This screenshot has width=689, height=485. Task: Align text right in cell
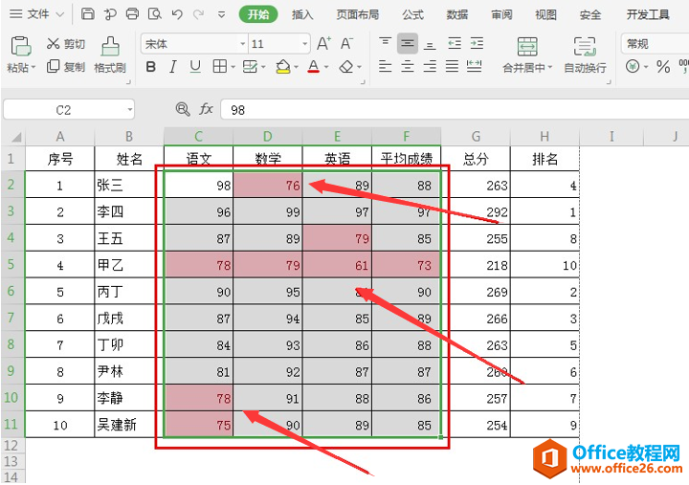point(430,66)
